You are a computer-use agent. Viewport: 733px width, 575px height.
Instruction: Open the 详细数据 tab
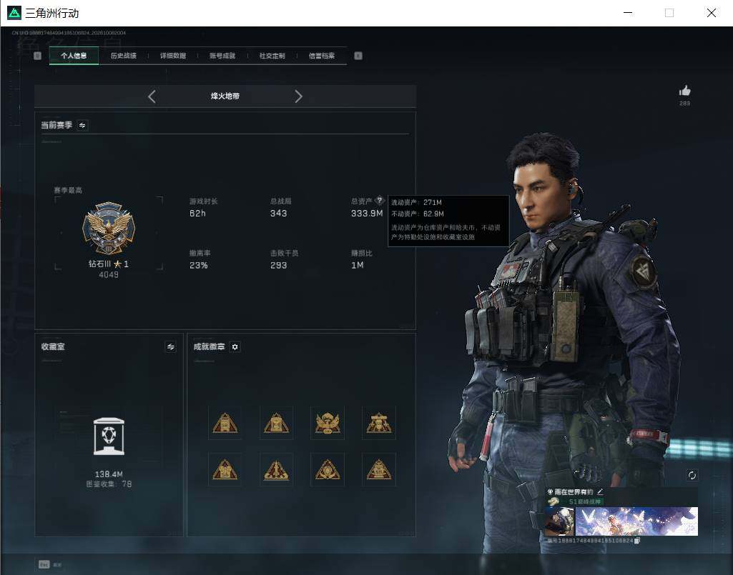pyautogui.click(x=173, y=56)
